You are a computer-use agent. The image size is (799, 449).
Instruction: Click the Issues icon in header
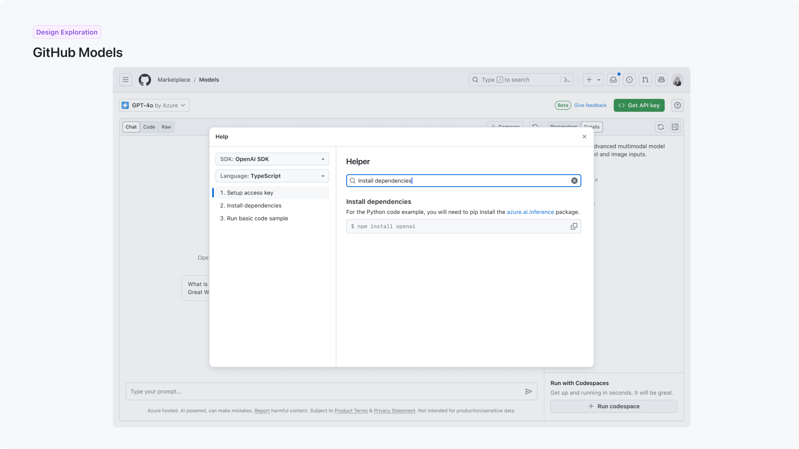click(x=629, y=80)
